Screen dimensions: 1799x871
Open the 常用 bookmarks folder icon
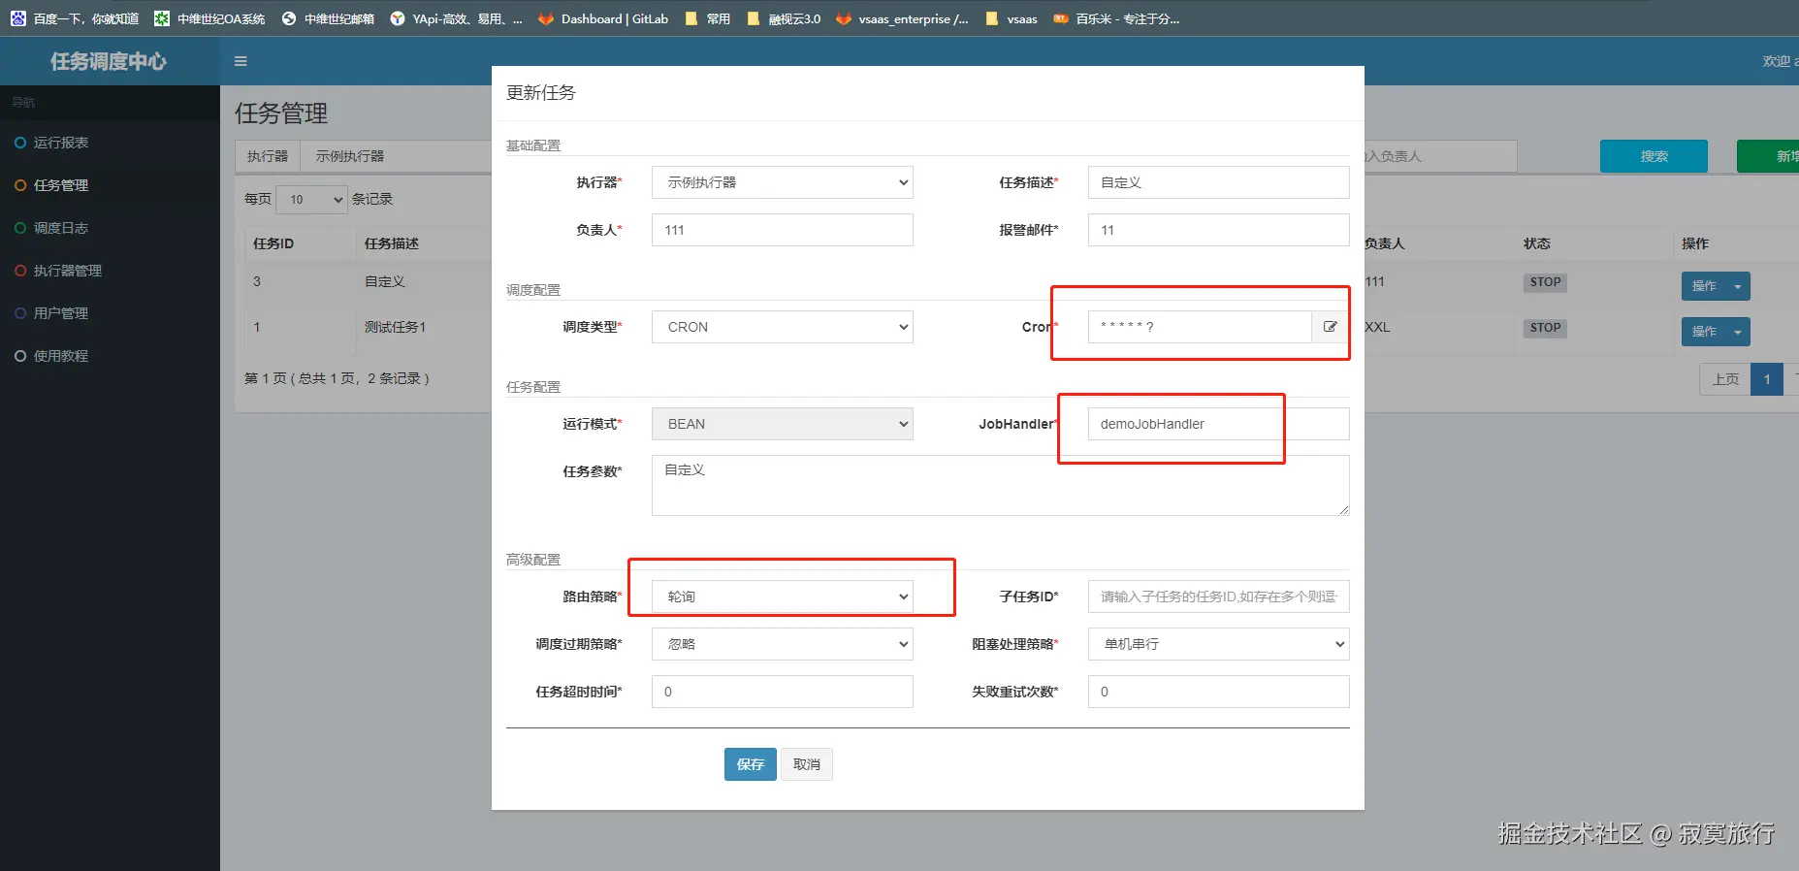[x=691, y=18]
